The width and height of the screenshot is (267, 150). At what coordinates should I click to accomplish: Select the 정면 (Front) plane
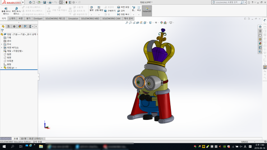(x=7, y=54)
